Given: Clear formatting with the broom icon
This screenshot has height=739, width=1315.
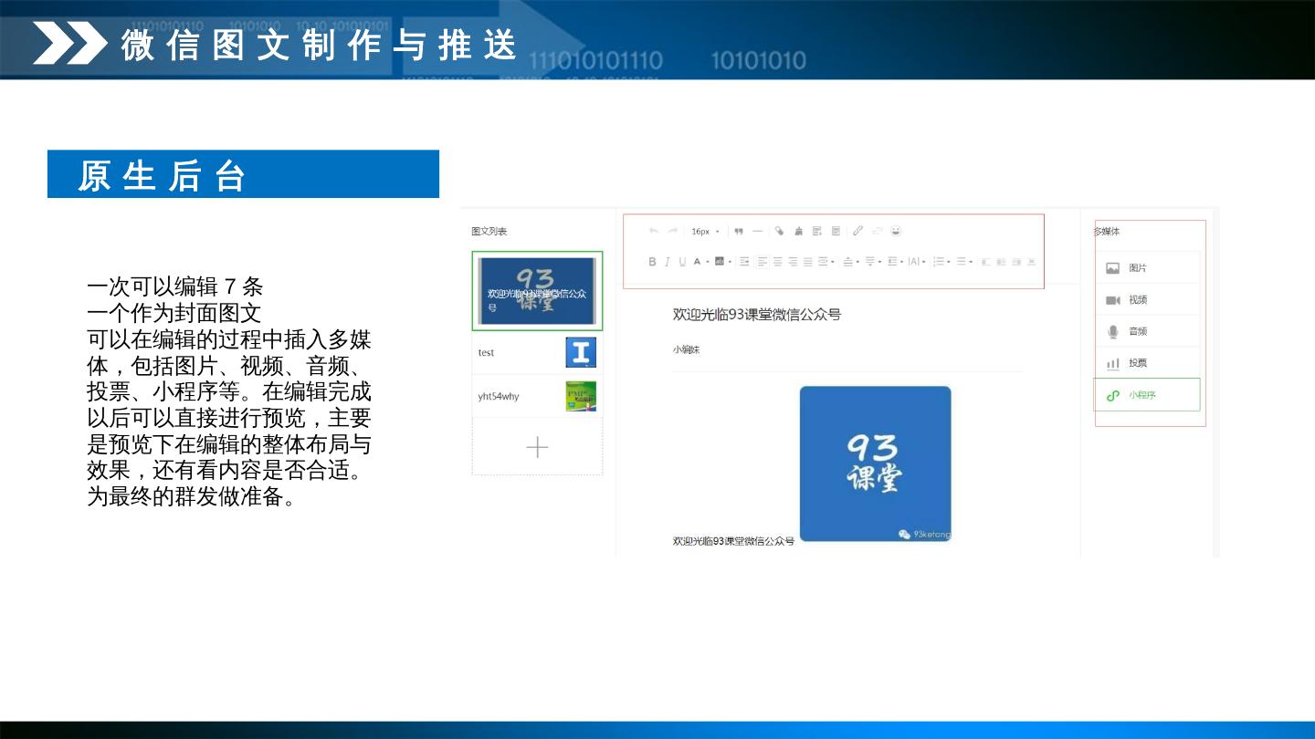Looking at the screenshot, I should tap(799, 232).
